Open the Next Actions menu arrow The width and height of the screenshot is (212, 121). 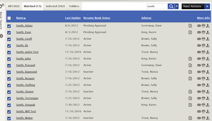(207, 6)
